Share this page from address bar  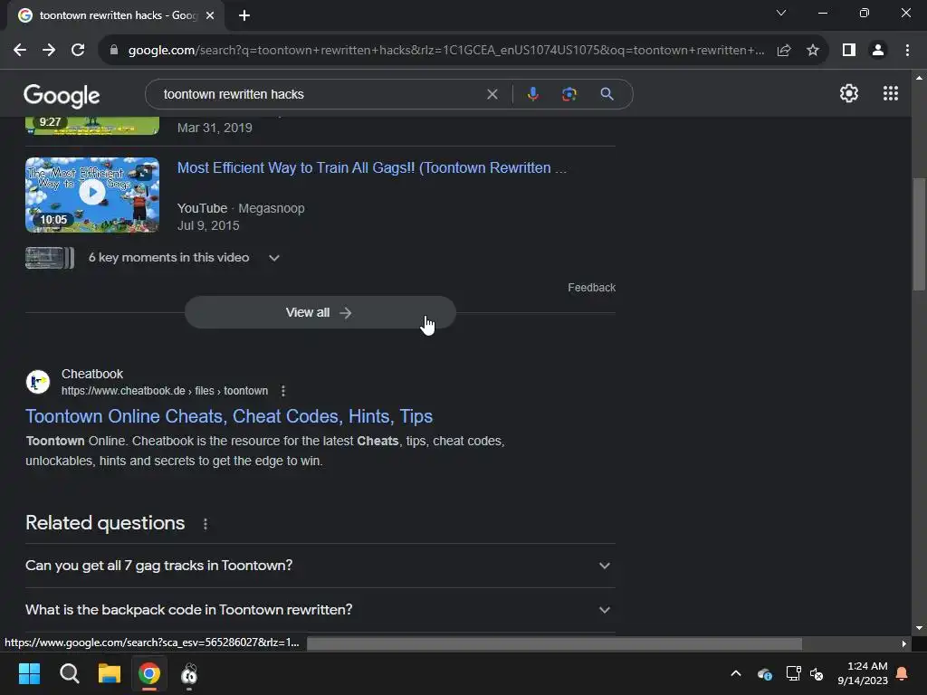click(x=784, y=51)
